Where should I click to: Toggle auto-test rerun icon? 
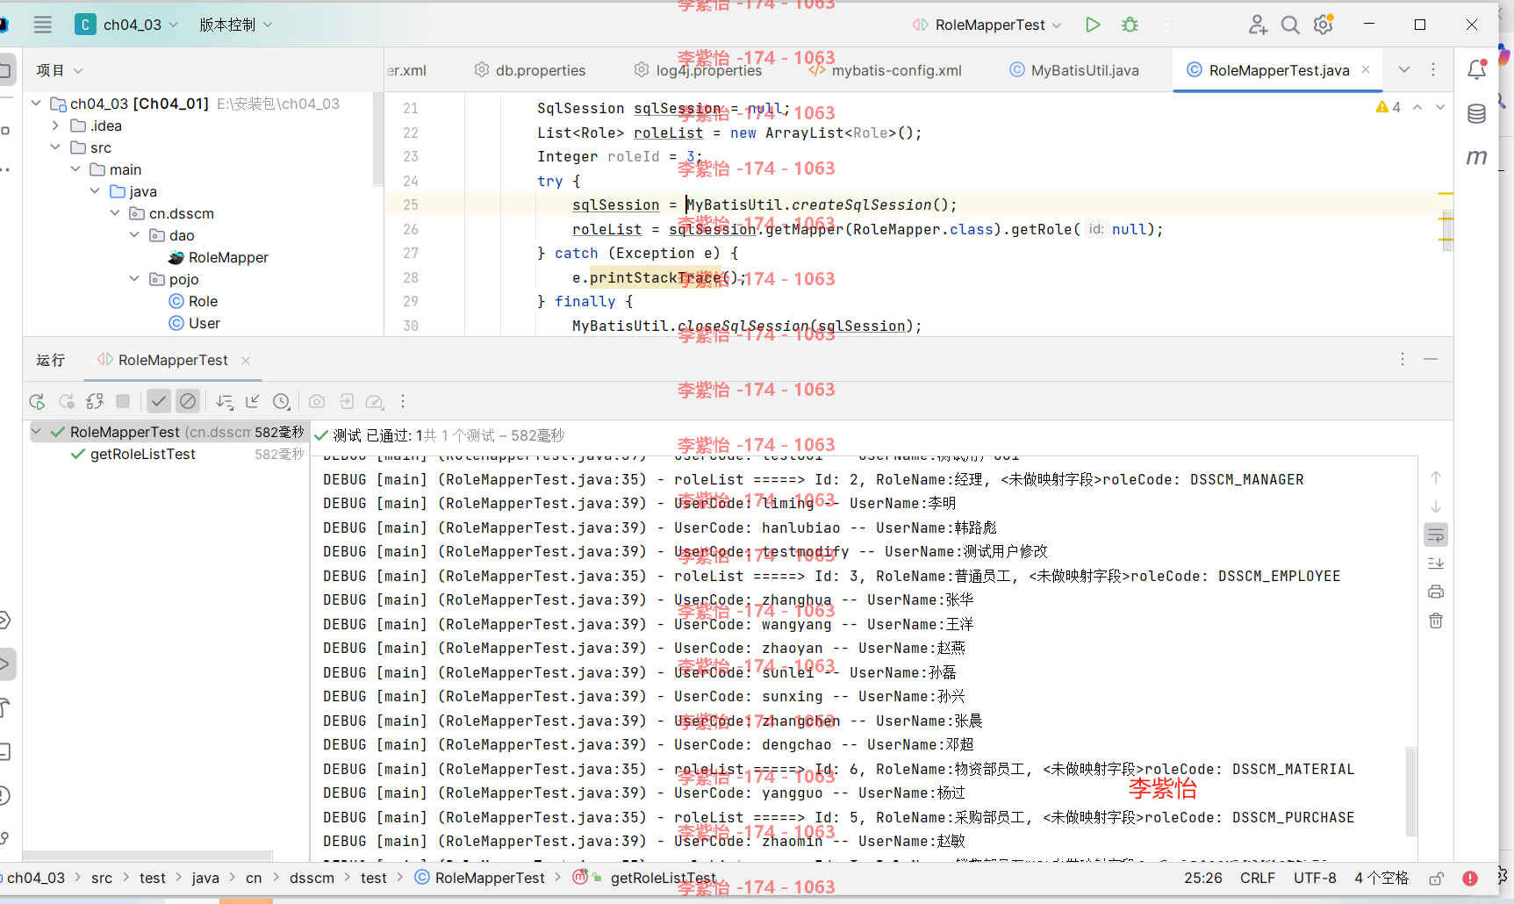pyautogui.click(x=95, y=401)
